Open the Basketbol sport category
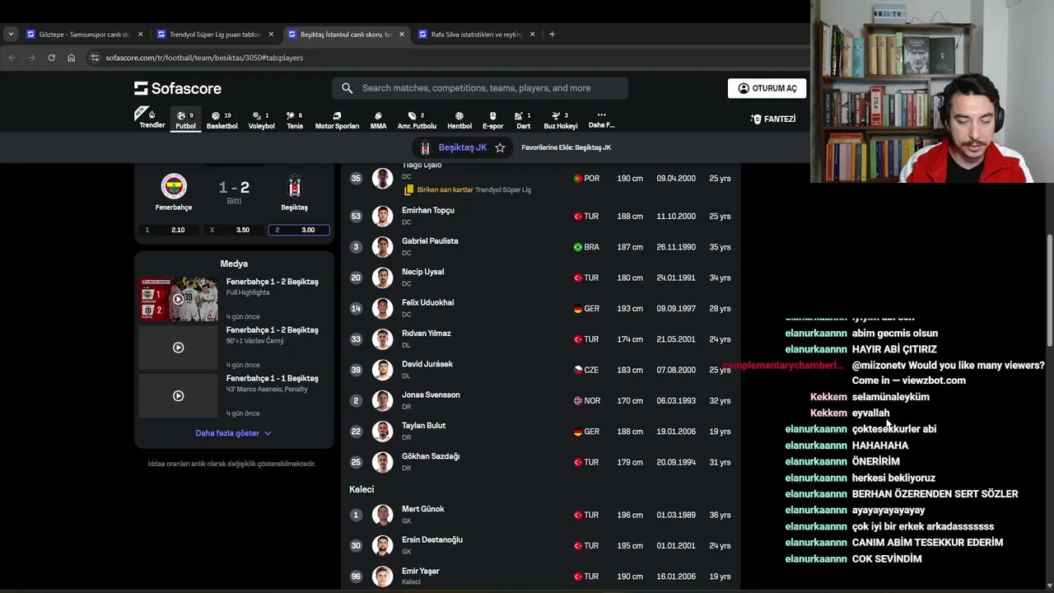This screenshot has height=593, width=1054. click(x=222, y=120)
